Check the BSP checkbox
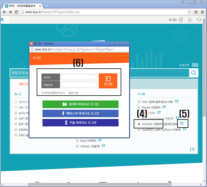207x187 pixels. (16, 124)
